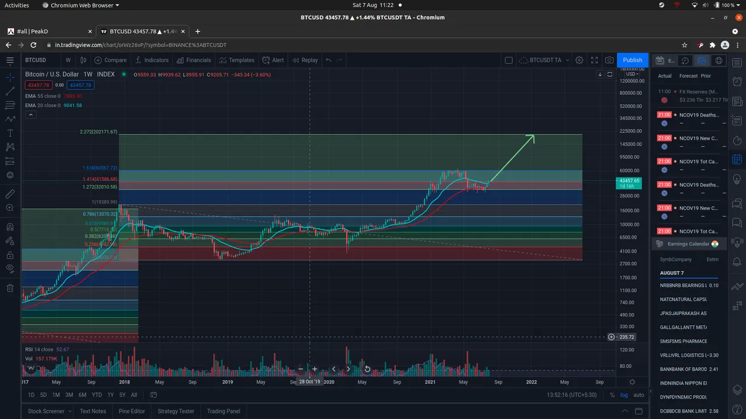Click the undo arrow in toolbar

click(x=329, y=60)
